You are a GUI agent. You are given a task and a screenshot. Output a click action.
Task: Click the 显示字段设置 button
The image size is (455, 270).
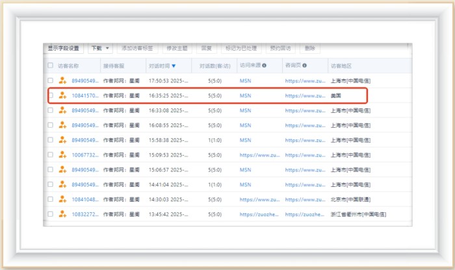coord(63,48)
